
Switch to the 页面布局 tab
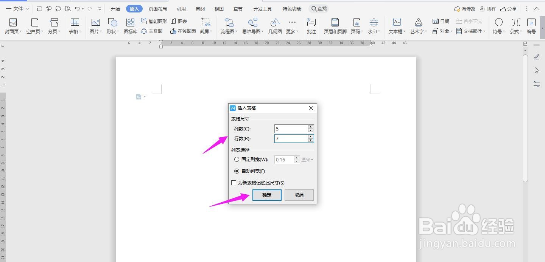pos(157,9)
